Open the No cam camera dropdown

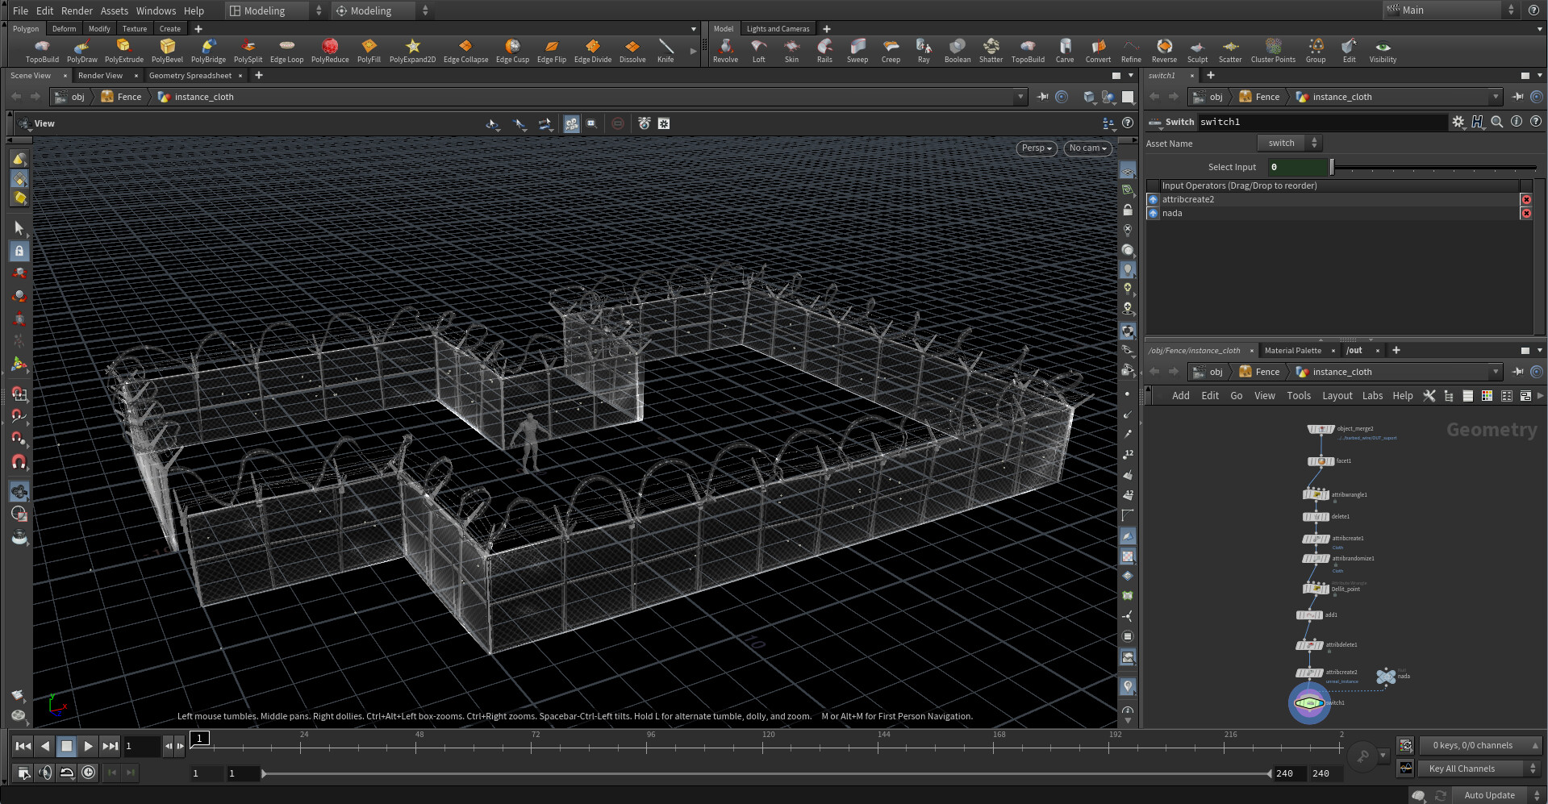click(x=1087, y=148)
